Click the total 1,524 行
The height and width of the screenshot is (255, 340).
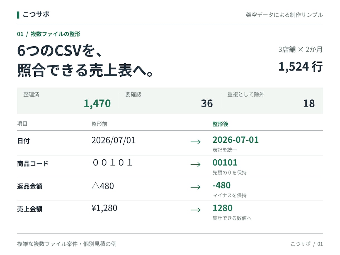coord(301,67)
